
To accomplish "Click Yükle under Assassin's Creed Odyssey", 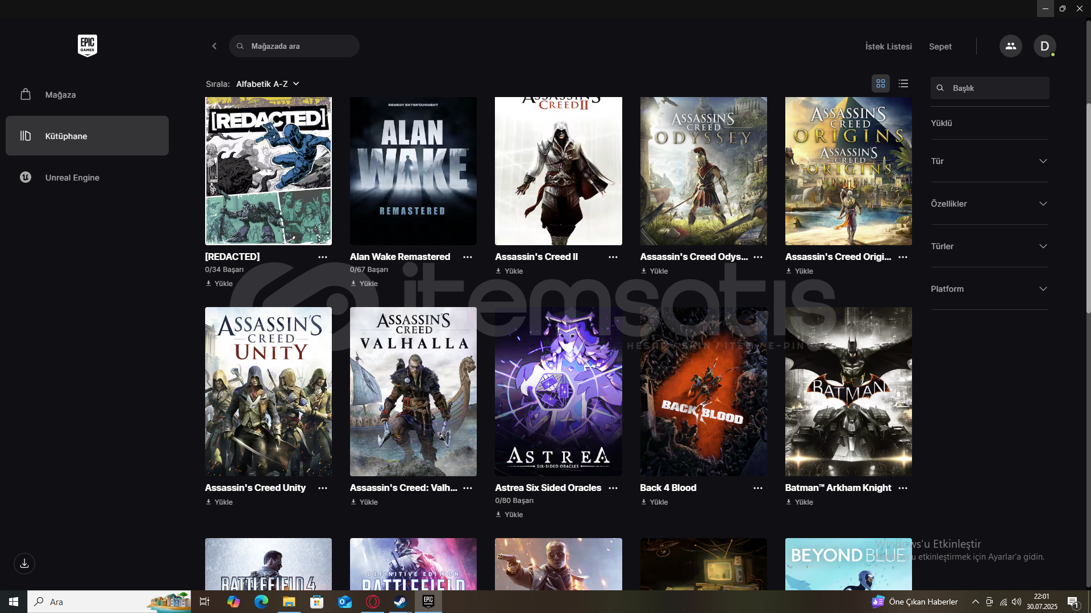I will click(x=654, y=271).
